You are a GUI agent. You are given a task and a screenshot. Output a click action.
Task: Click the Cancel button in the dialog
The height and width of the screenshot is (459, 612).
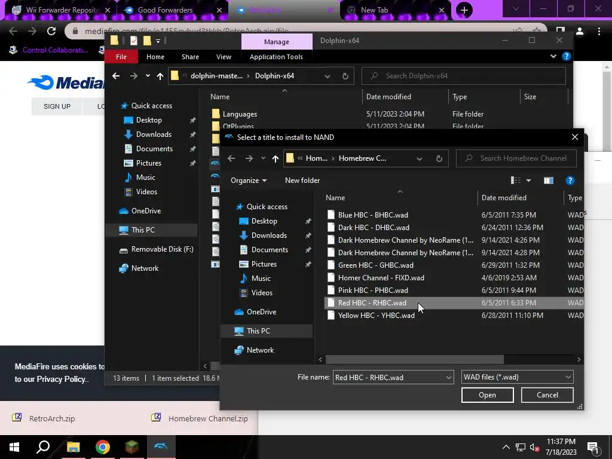(547, 395)
